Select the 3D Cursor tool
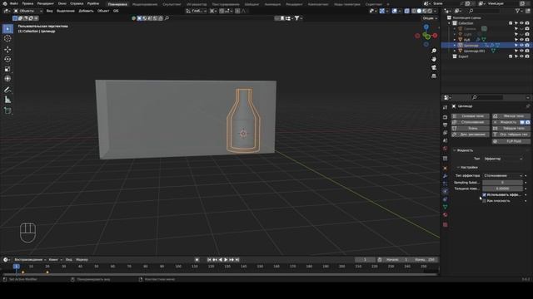 pyautogui.click(x=7, y=39)
